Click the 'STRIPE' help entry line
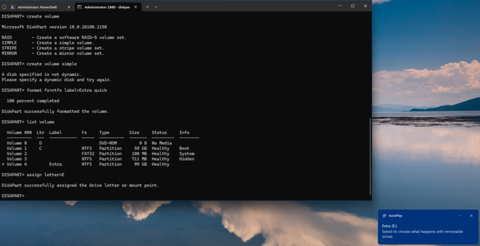 [53, 48]
